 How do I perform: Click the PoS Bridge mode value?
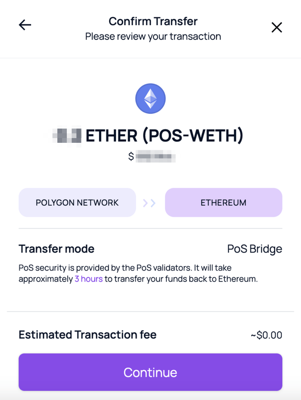pyautogui.click(x=254, y=249)
